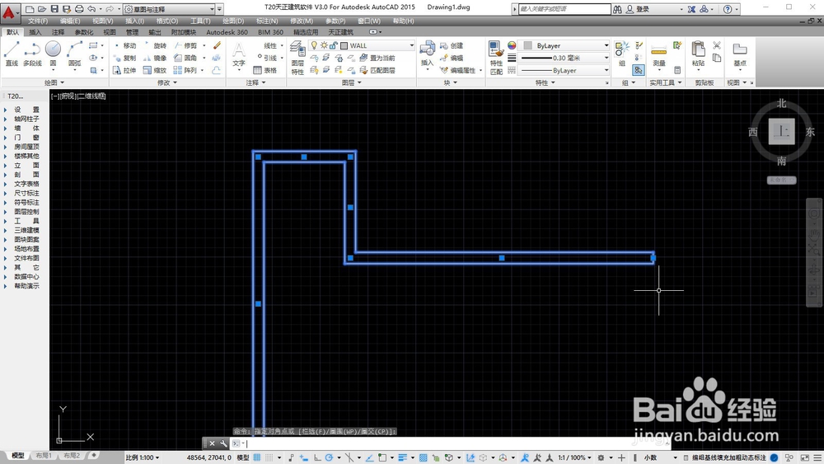Image resolution: width=824 pixels, height=464 pixels.
Task: Open the 0.30 毫米 lineweight dropdown
Action: (x=606, y=58)
